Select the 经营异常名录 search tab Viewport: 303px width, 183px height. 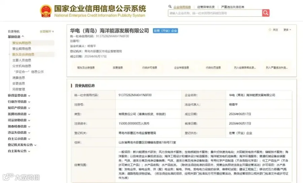[x=206, y=7]
